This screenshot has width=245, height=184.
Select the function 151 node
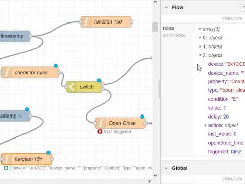[x=27, y=159]
